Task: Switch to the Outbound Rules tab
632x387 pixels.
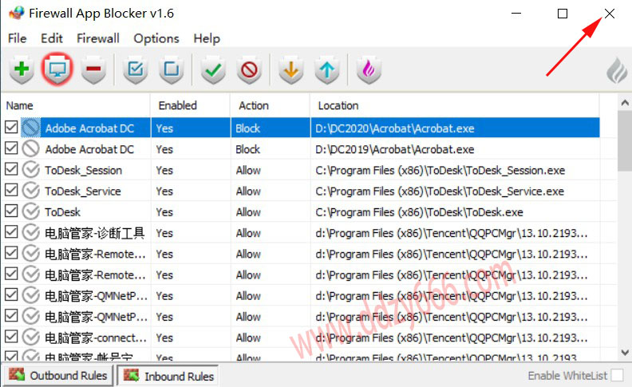Action: click(x=57, y=375)
